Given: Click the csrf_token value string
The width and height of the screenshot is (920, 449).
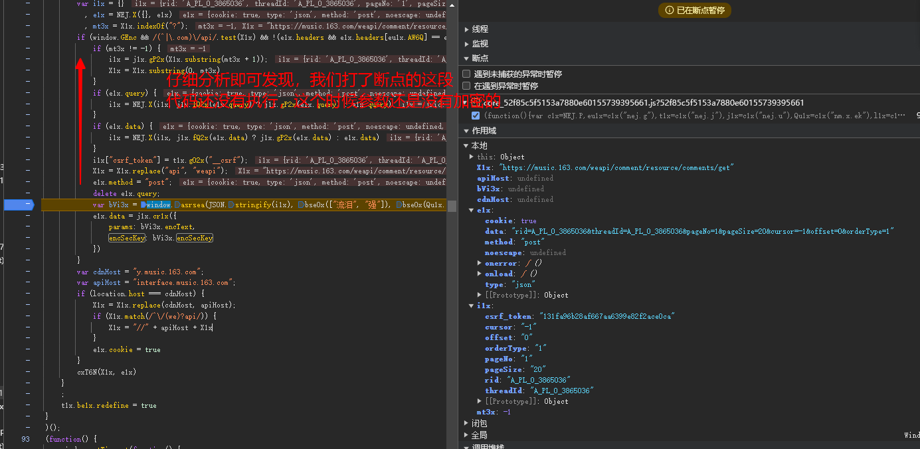Looking at the screenshot, I should [x=606, y=316].
